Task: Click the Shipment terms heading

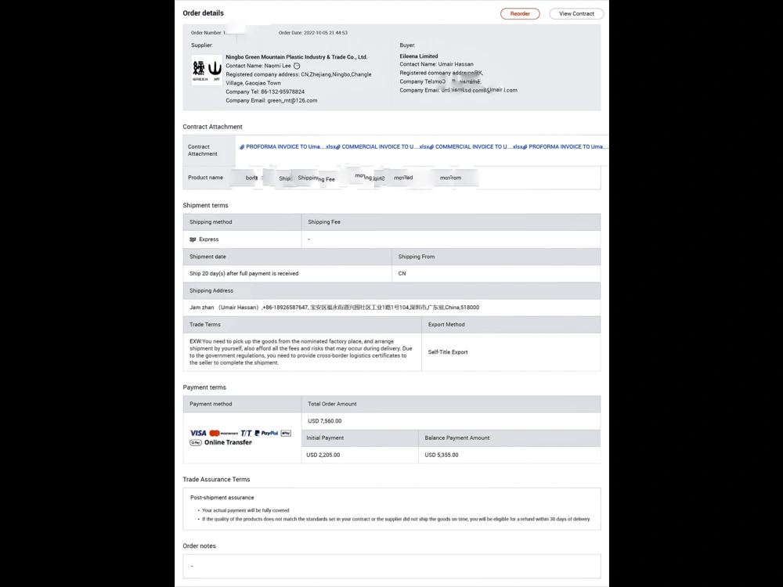Action: coord(205,205)
